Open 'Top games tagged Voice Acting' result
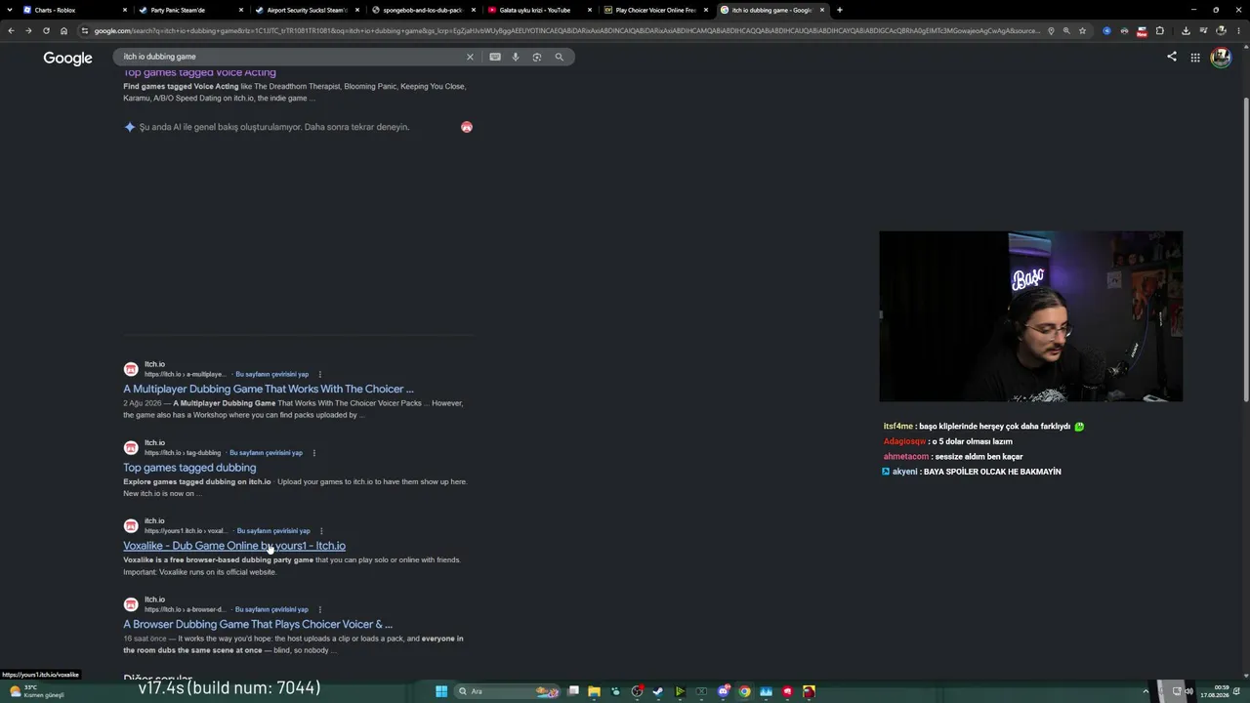Screen dimensions: 1250x703 click(x=199, y=72)
